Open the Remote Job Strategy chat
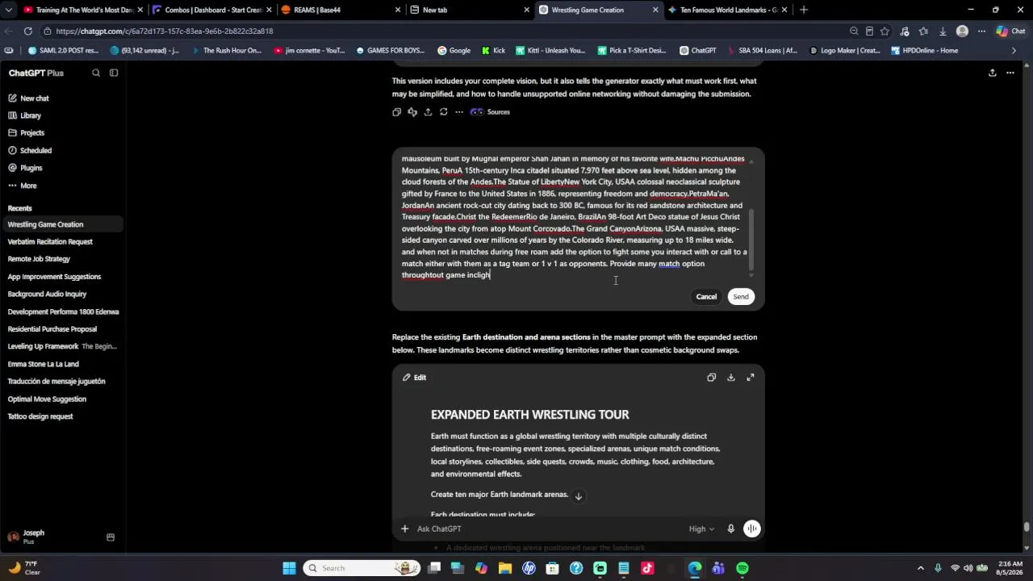Screen dimensions: 1033x581 pos(39,259)
